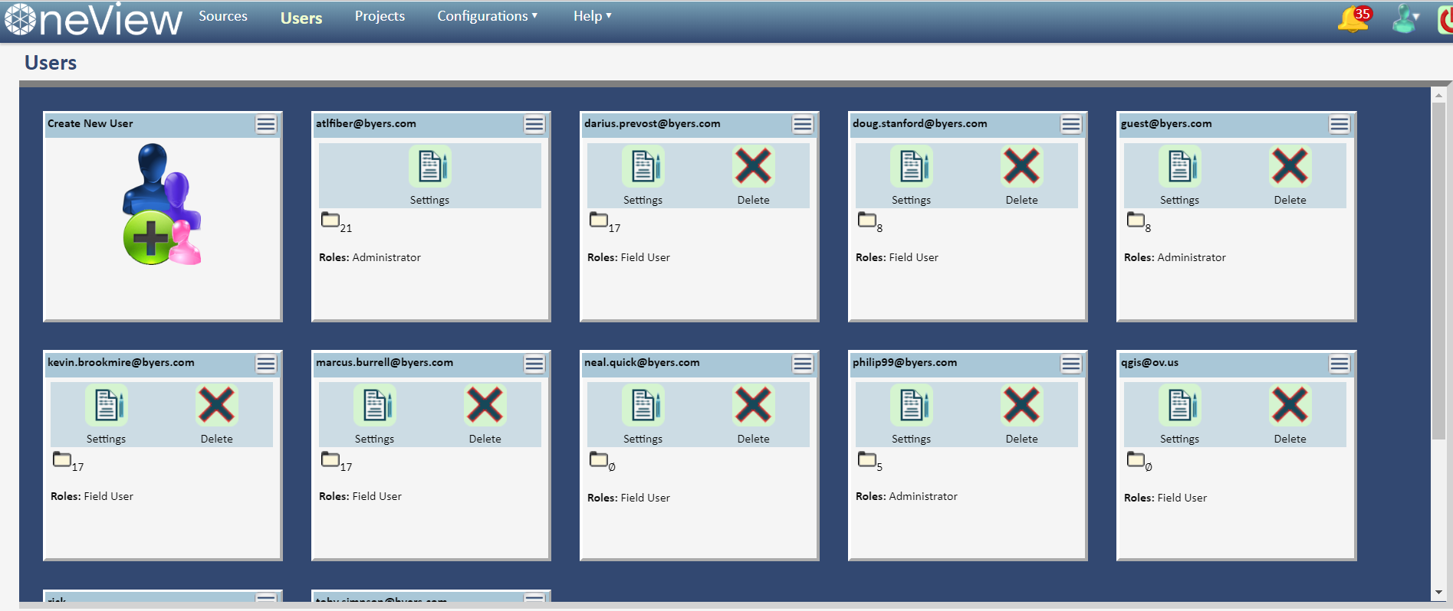Image resolution: width=1453 pixels, height=611 pixels.
Task: Open Settings for kevin.brookmire@byers.com
Action: pos(106,406)
